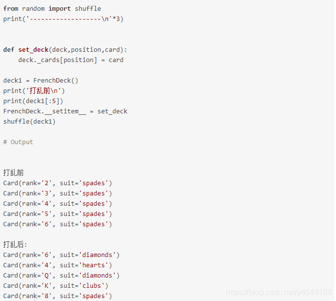The height and width of the screenshot is (301, 336).
Task: Click the print('打乱前\n') code line
Action: click(x=34, y=90)
